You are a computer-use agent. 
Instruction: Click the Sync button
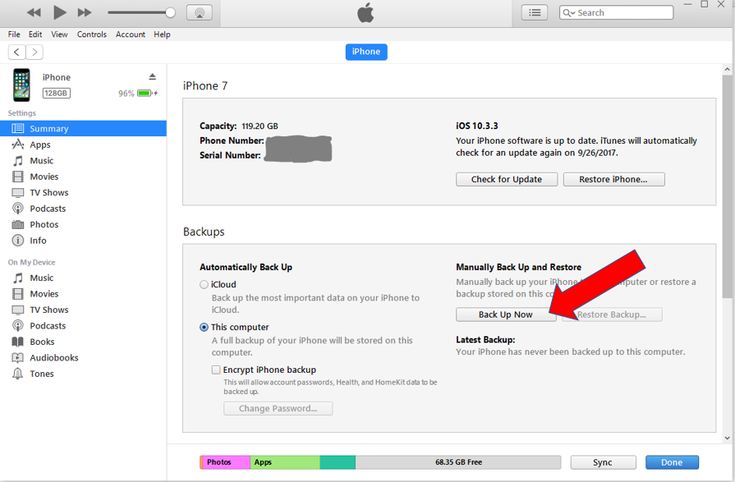click(x=603, y=462)
